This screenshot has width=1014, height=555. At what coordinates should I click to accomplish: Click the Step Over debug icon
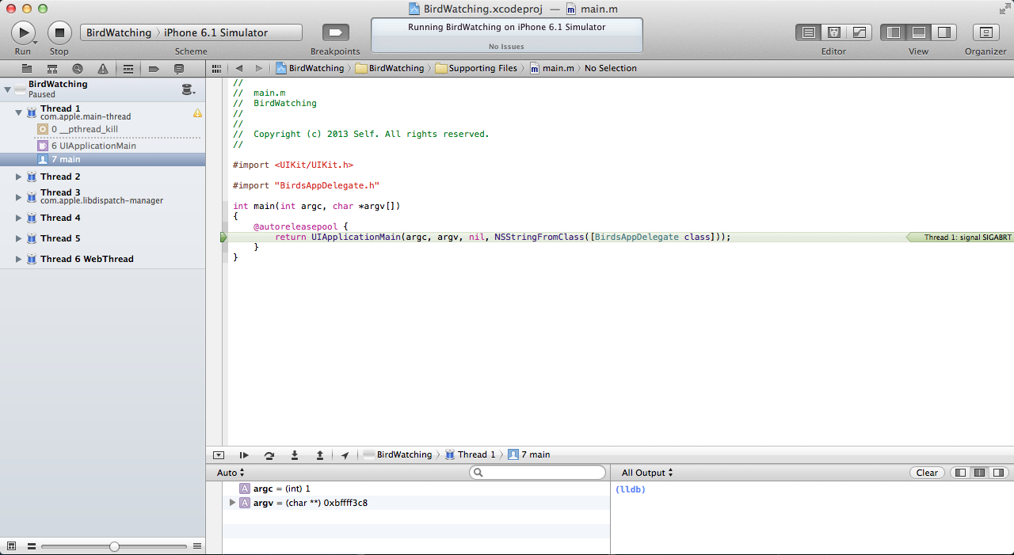(x=269, y=455)
